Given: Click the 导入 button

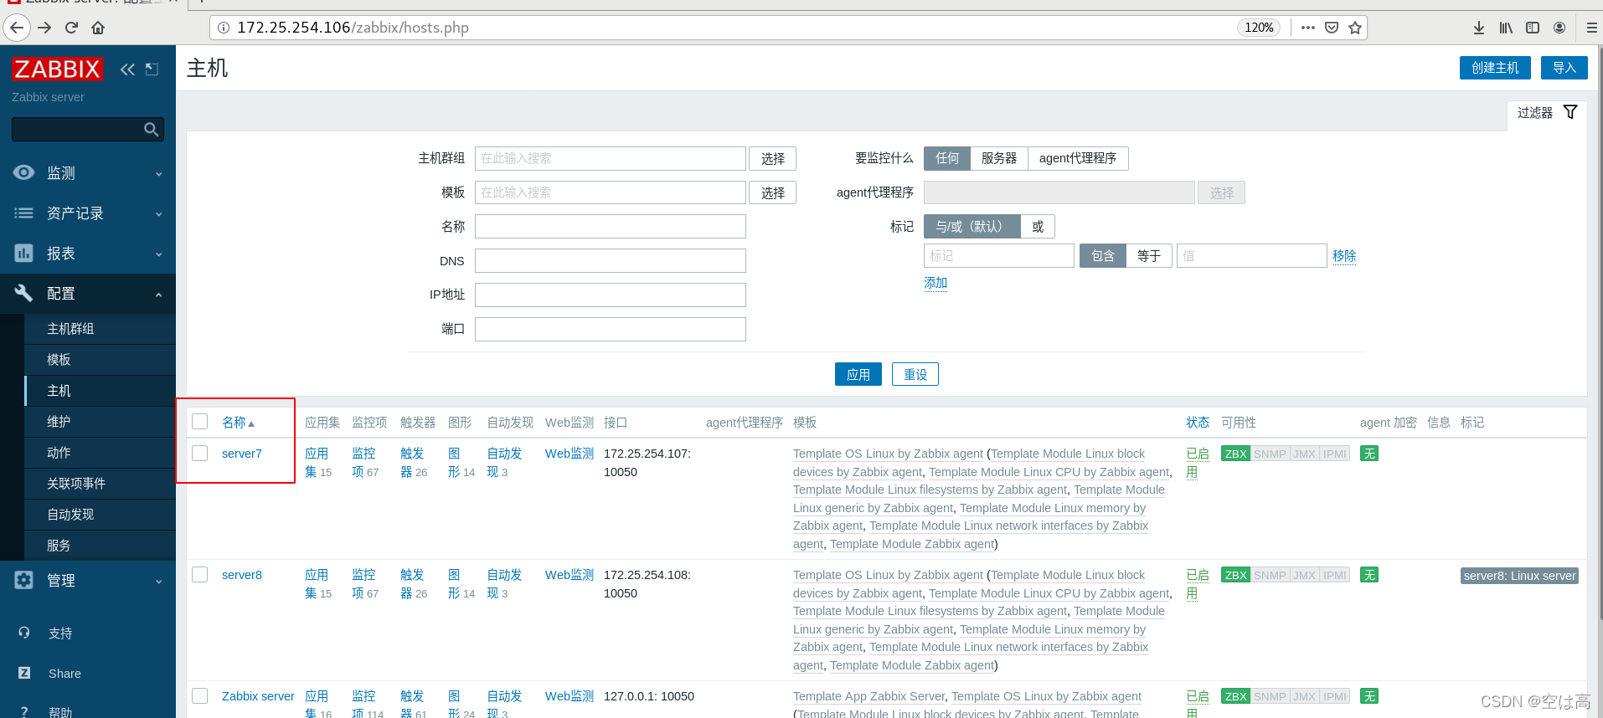Looking at the screenshot, I should click(x=1564, y=68).
